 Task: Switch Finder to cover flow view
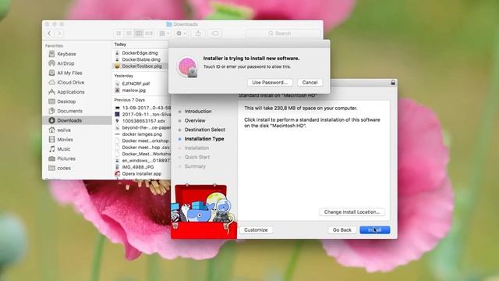pos(149,33)
